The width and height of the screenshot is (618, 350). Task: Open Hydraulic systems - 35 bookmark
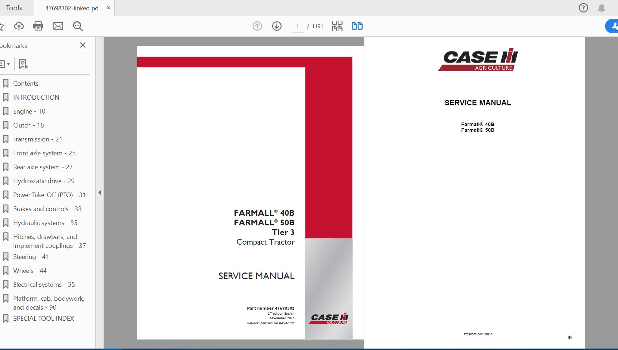point(45,222)
